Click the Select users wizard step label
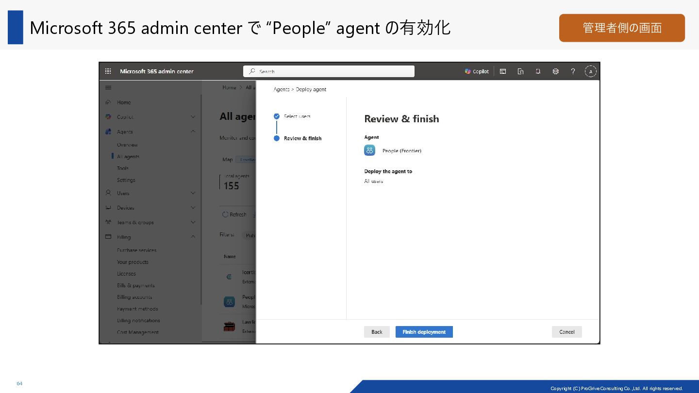Image resolution: width=699 pixels, height=393 pixels. pyautogui.click(x=297, y=116)
